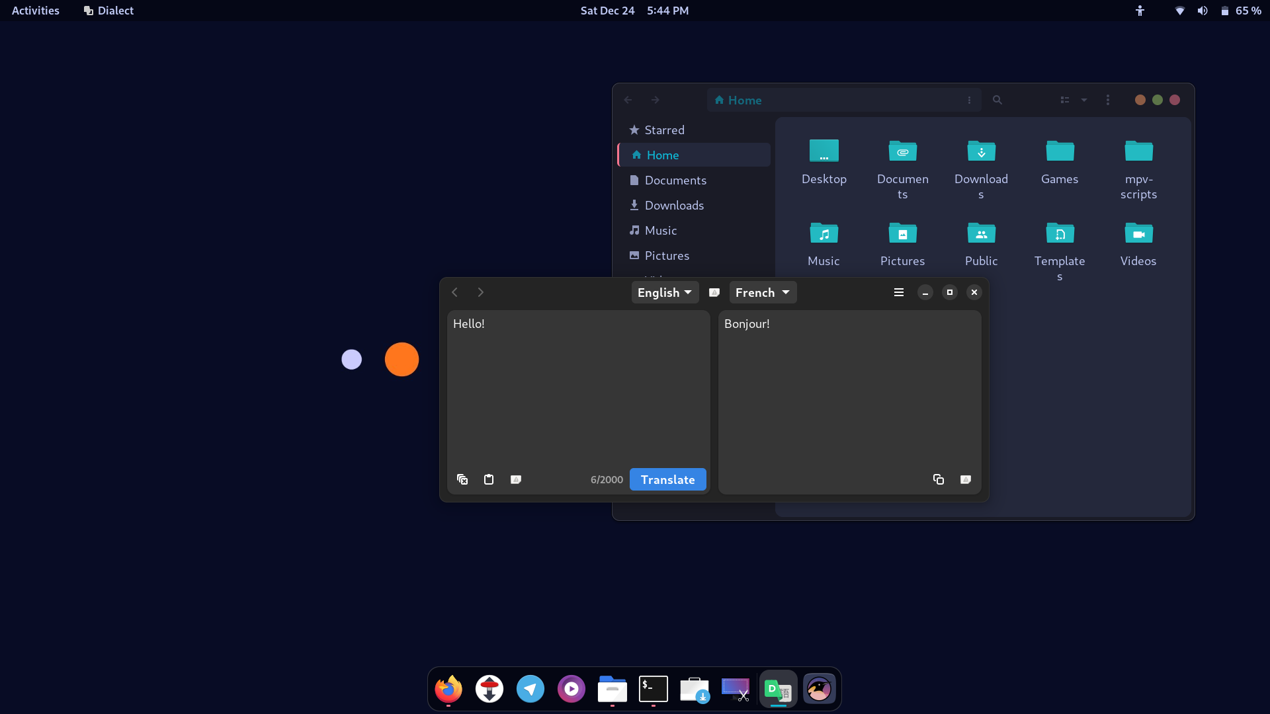Open Dialect's hamburger menu
This screenshot has height=714, width=1270.
pos(898,292)
